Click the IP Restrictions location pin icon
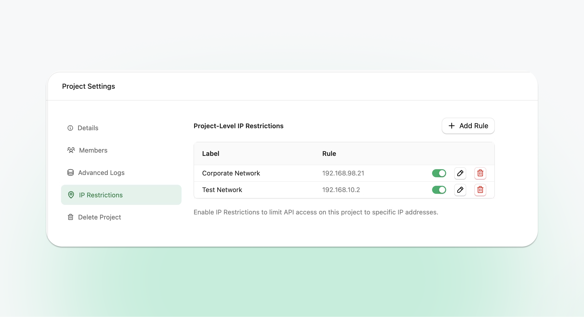The height and width of the screenshot is (317, 584). 71,195
